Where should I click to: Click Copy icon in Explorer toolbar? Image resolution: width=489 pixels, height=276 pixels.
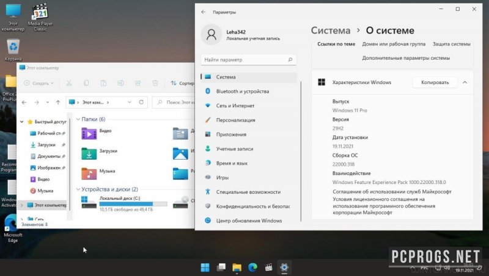(x=86, y=83)
